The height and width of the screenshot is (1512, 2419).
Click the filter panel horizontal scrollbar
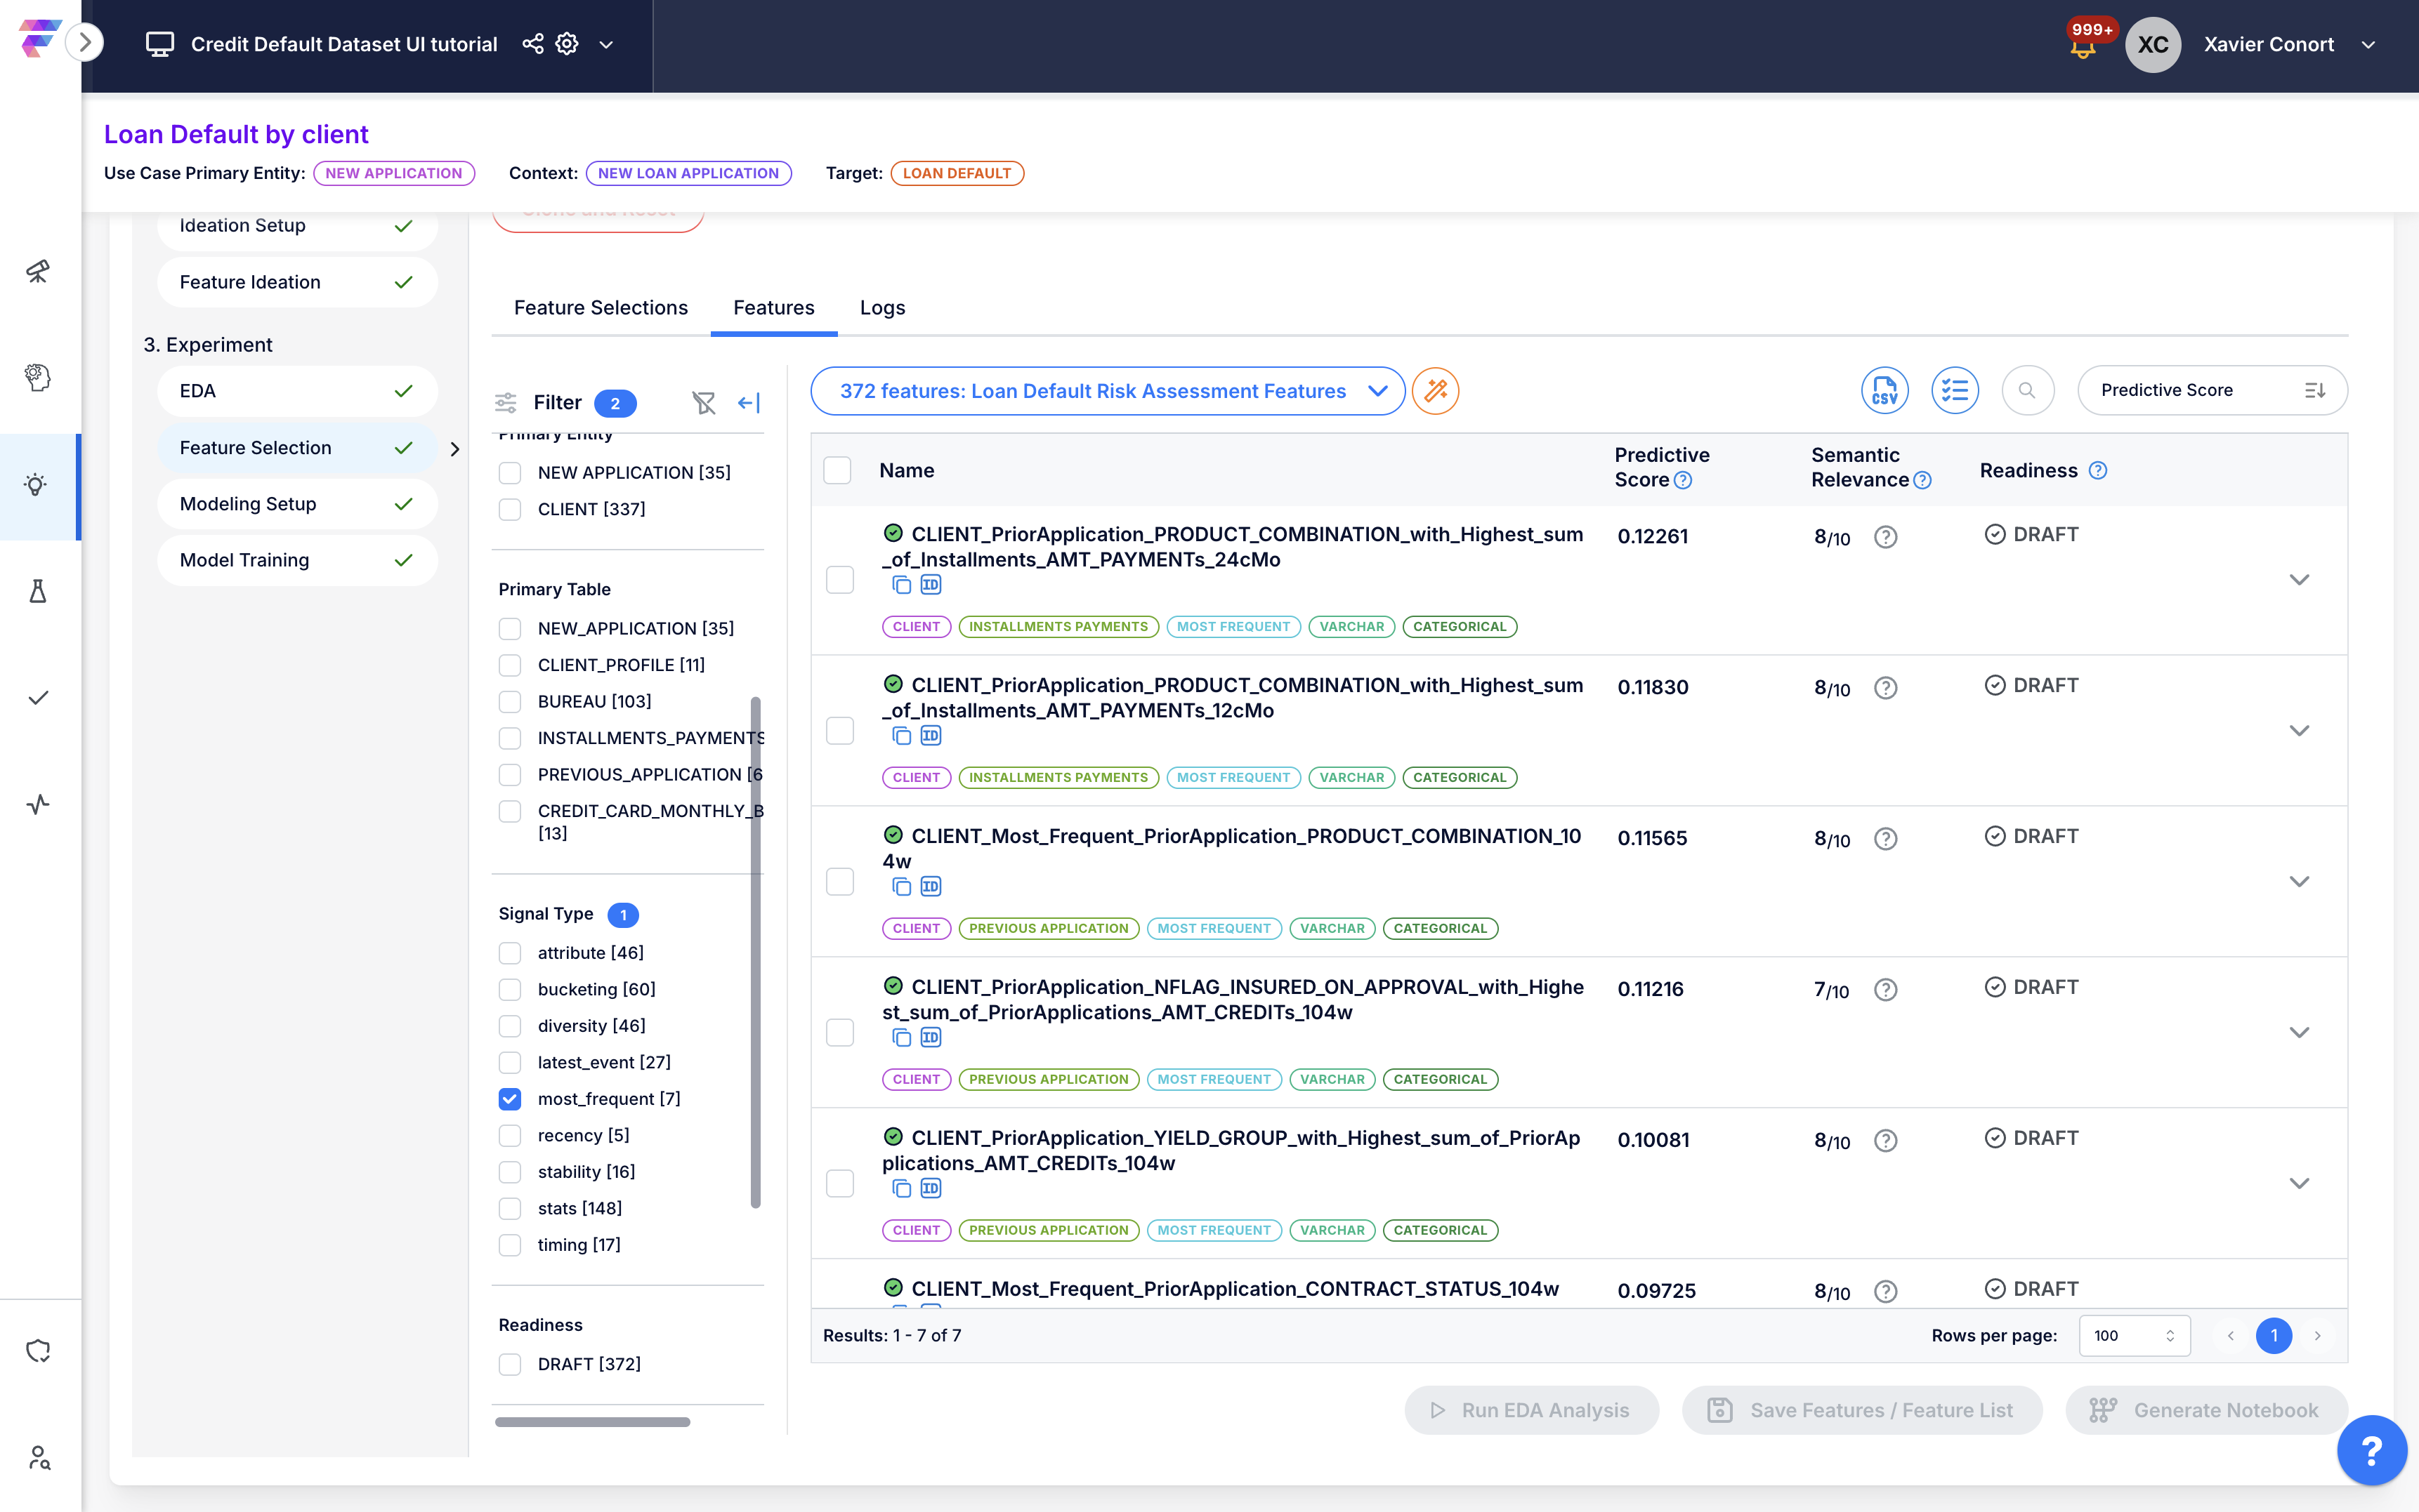point(592,1422)
